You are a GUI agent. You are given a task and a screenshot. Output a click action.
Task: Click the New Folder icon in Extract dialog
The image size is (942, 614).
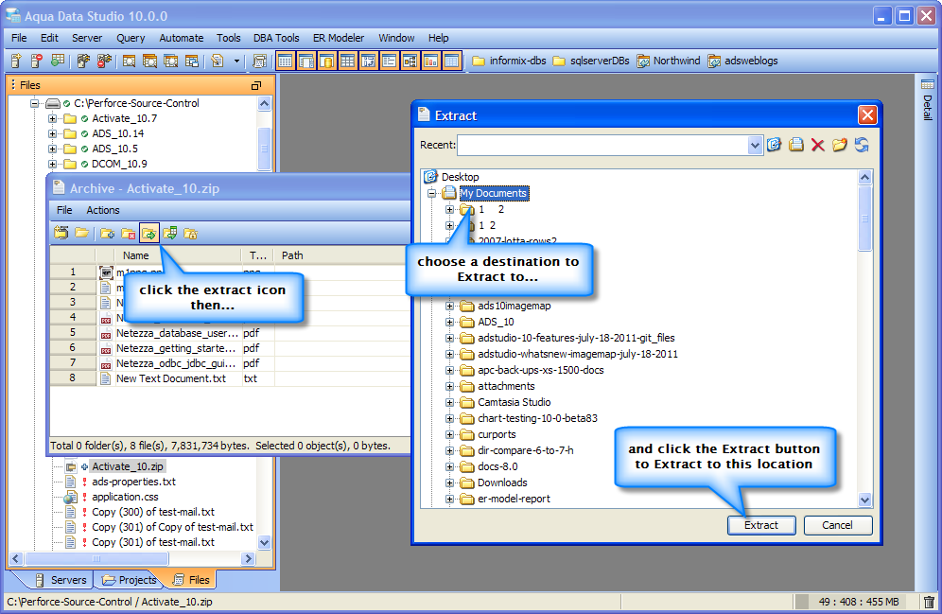point(839,145)
